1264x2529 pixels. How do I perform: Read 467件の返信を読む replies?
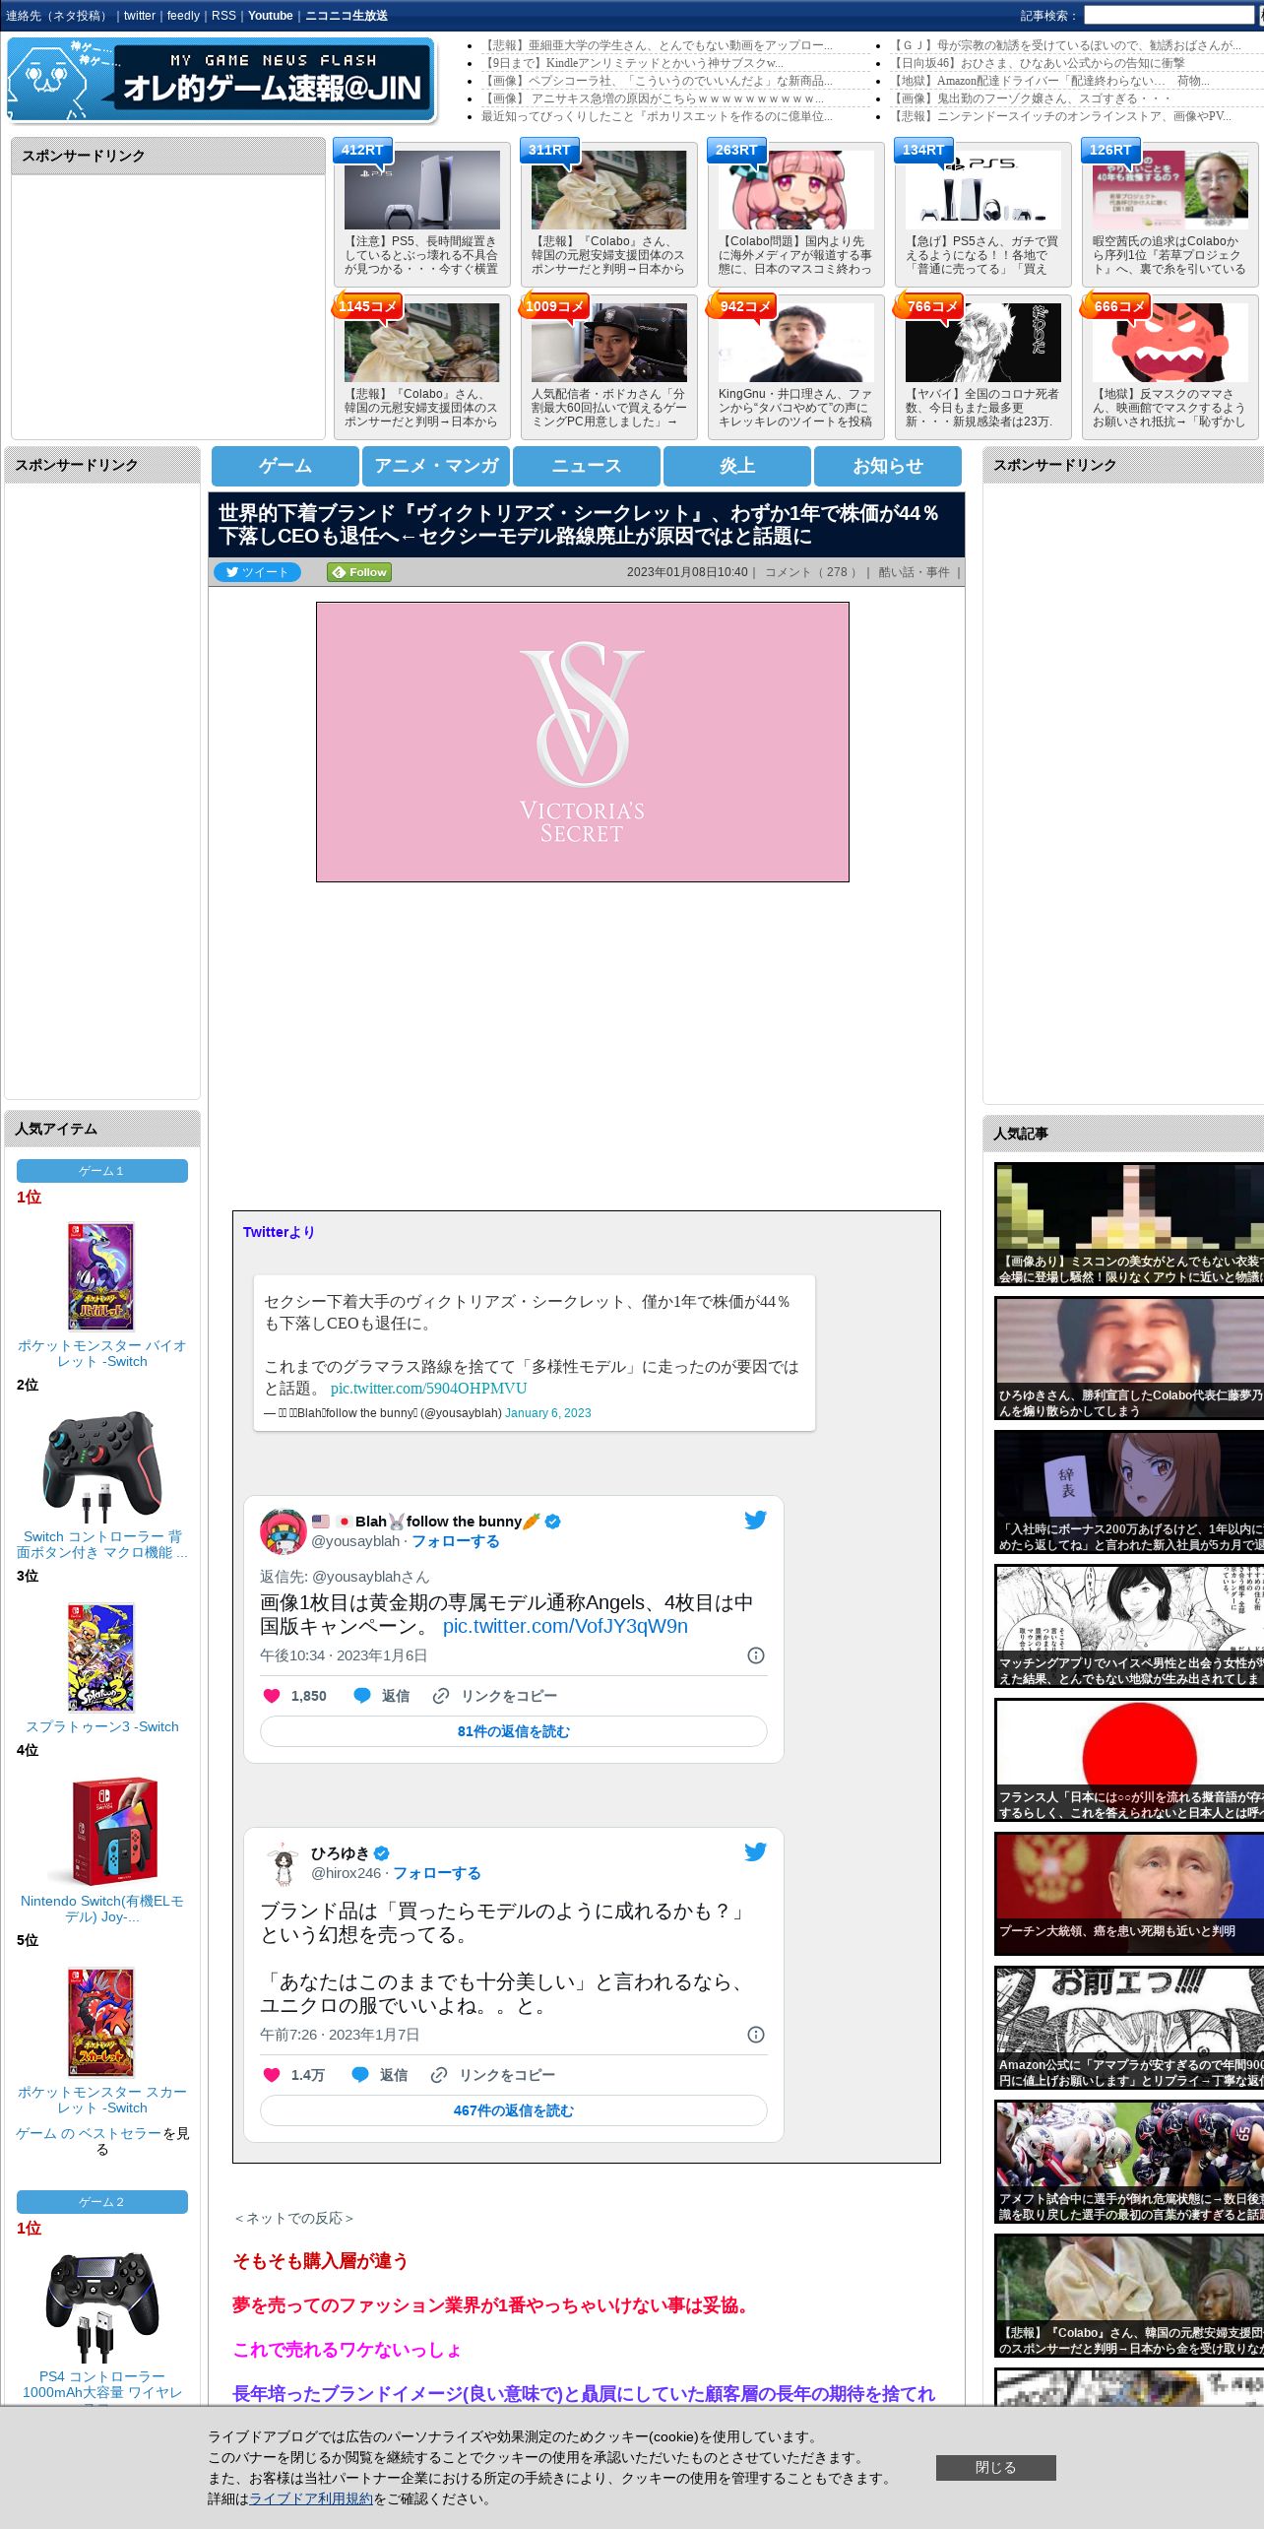[514, 2110]
